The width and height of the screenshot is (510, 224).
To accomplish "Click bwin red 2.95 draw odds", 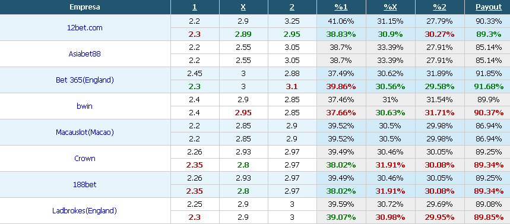I will (243, 113).
